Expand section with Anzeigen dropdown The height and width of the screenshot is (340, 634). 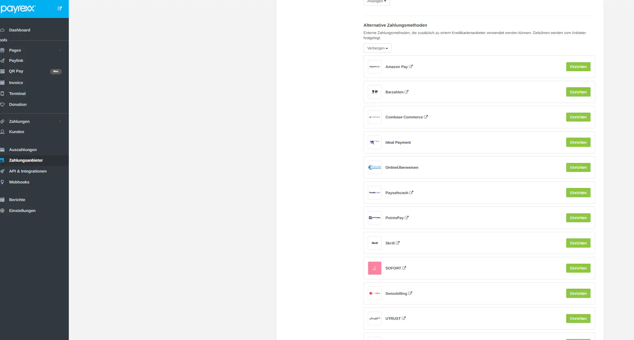[376, 2]
